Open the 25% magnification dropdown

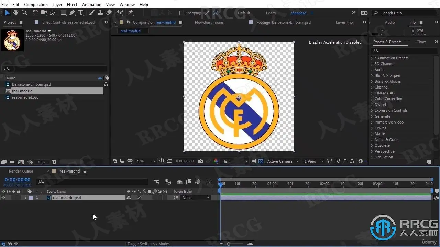[x=146, y=161]
